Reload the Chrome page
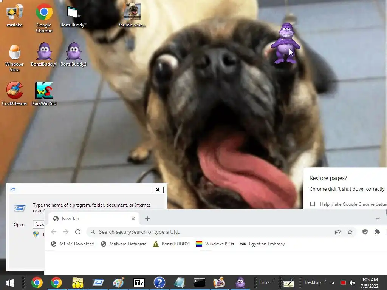The height and width of the screenshot is (290, 387). pyautogui.click(x=78, y=232)
